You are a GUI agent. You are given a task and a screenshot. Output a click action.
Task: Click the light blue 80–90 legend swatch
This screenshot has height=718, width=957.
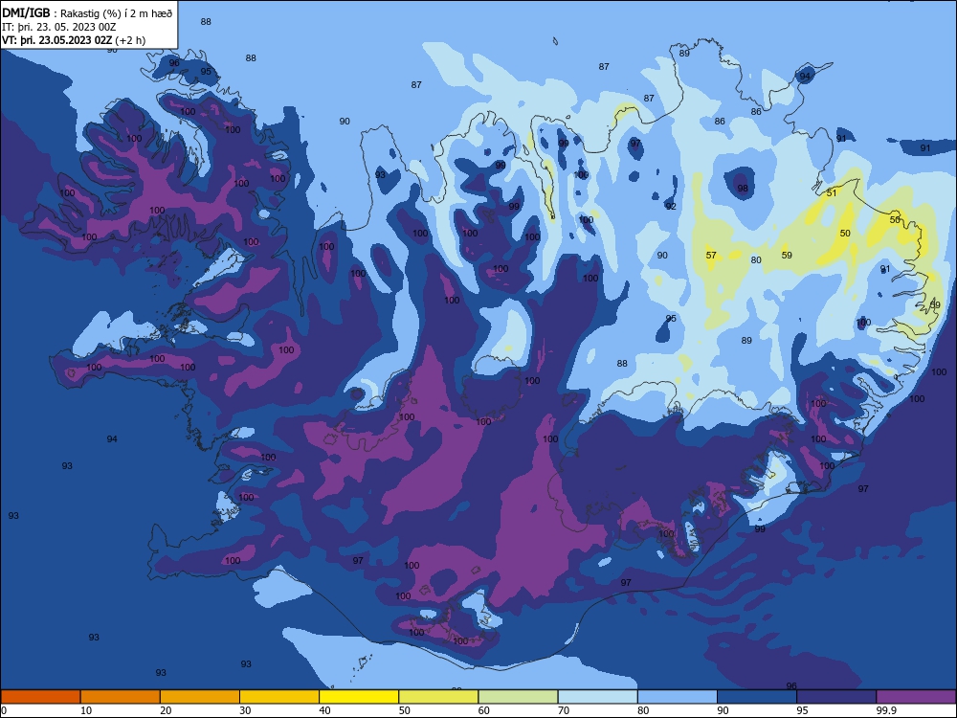tap(678, 697)
